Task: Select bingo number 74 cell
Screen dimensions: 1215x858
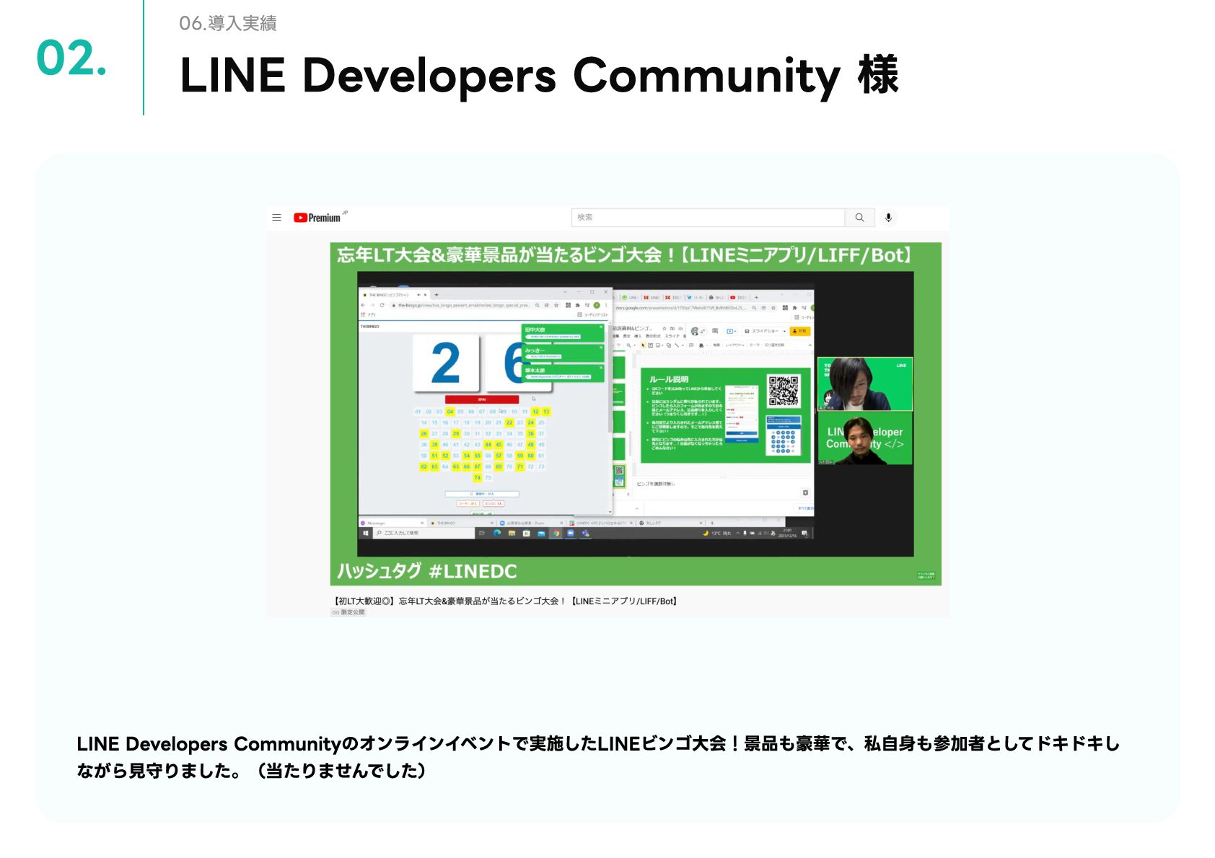Action: [477, 477]
